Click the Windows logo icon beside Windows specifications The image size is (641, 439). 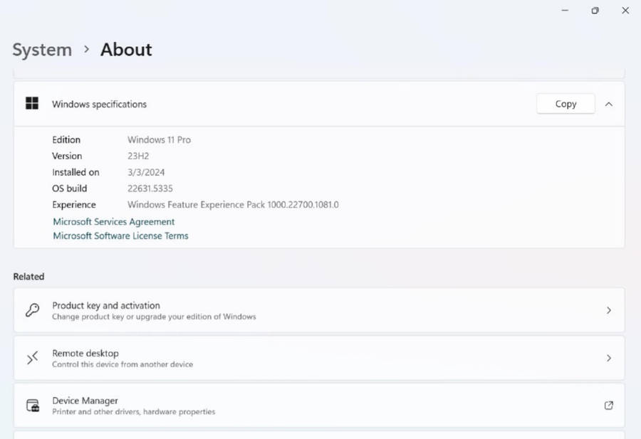(32, 104)
